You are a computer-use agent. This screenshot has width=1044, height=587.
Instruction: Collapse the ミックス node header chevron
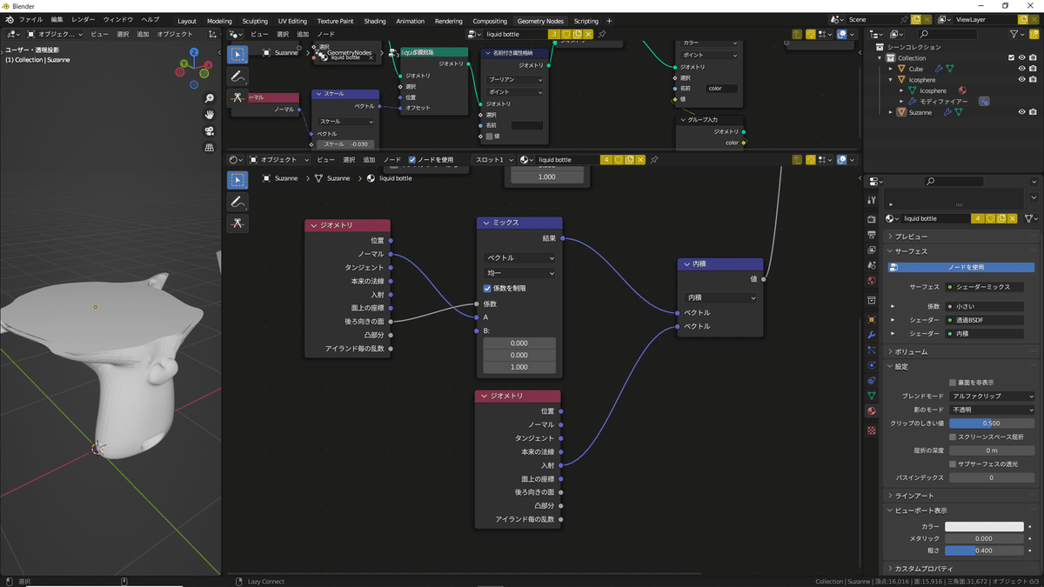coord(486,223)
